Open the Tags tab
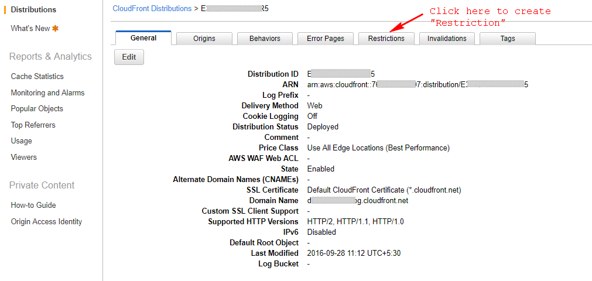 508,39
